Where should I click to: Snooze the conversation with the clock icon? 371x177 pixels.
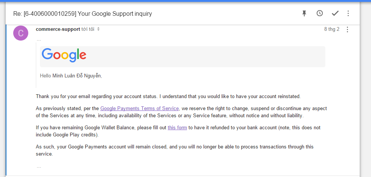(320, 14)
